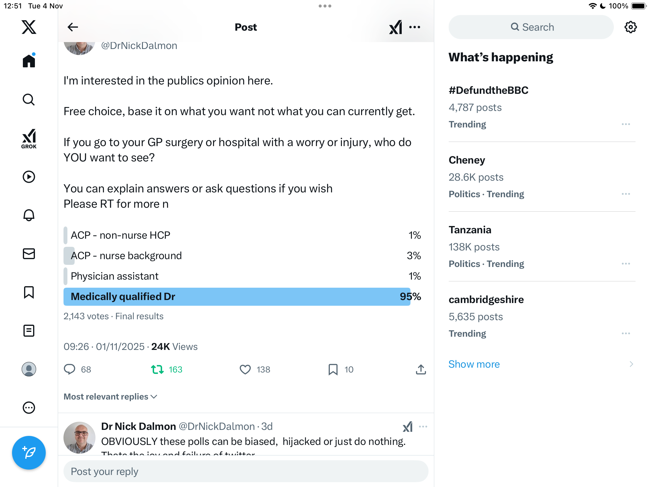Open the Notifications bell
Screen dimensions: 650x487
(x=29, y=215)
